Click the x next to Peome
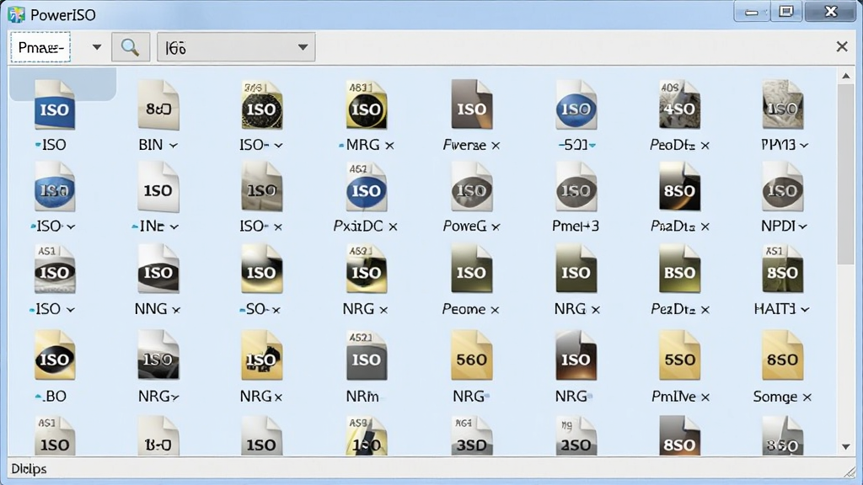 (x=495, y=310)
